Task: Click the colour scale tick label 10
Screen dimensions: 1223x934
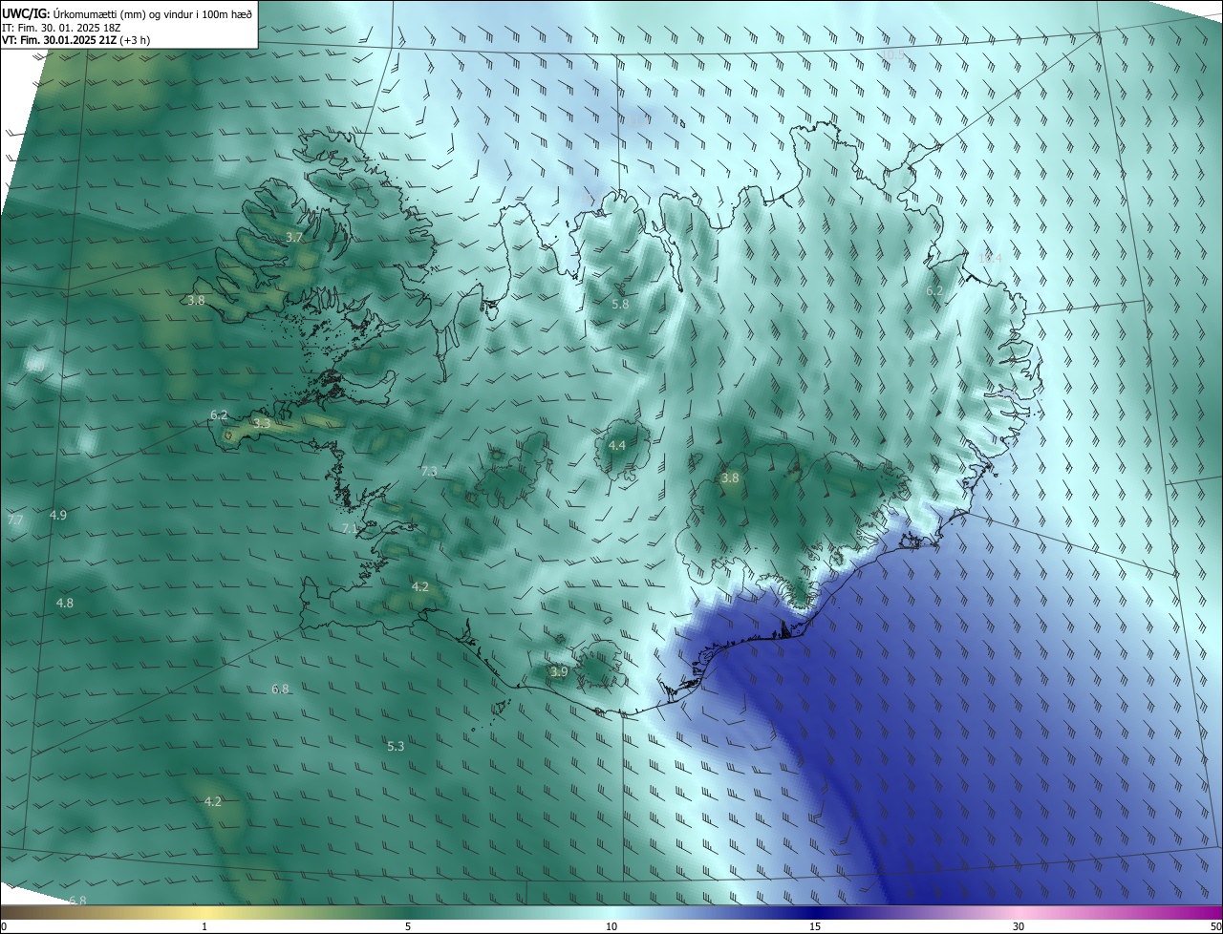Action: [x=611, y=927]
